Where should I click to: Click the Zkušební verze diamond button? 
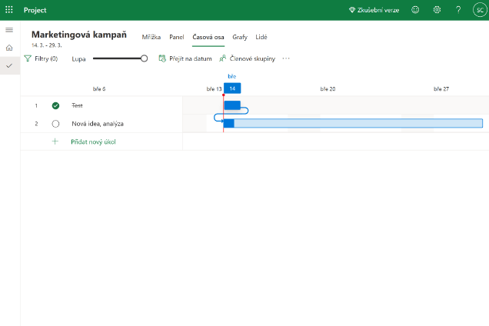(x=374, y=10)
